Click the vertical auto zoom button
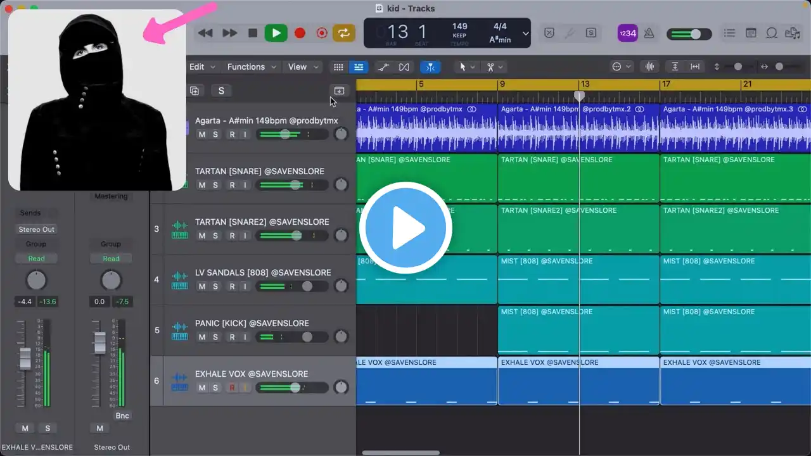 (675, 66)
